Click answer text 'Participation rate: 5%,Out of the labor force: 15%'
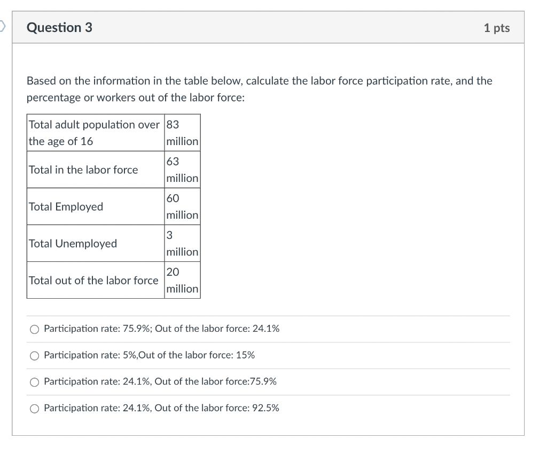The height and width of the screenshot is (455, 547). [150, 355]
